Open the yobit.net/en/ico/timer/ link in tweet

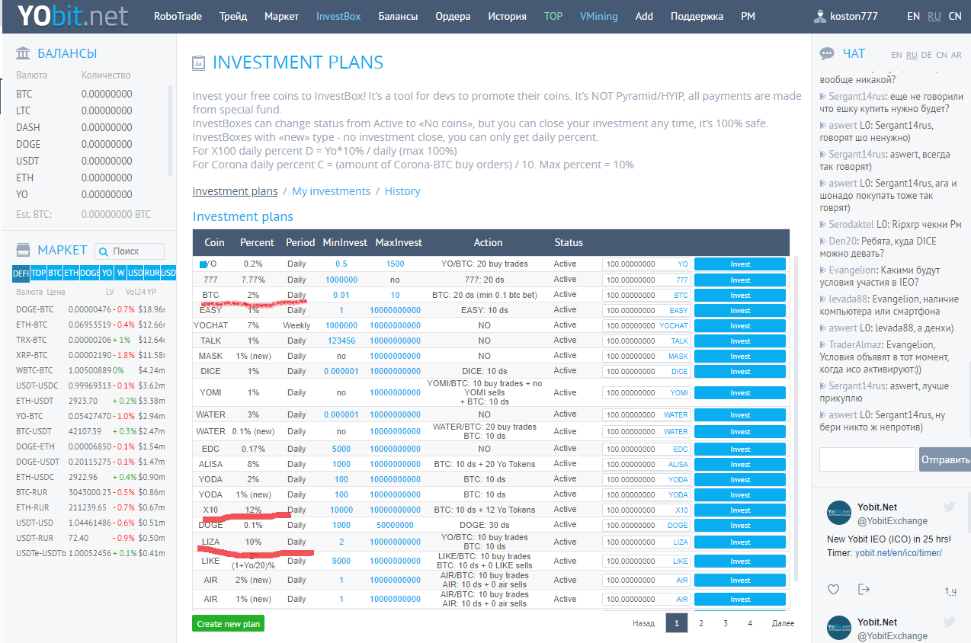(x=898, y=553)
